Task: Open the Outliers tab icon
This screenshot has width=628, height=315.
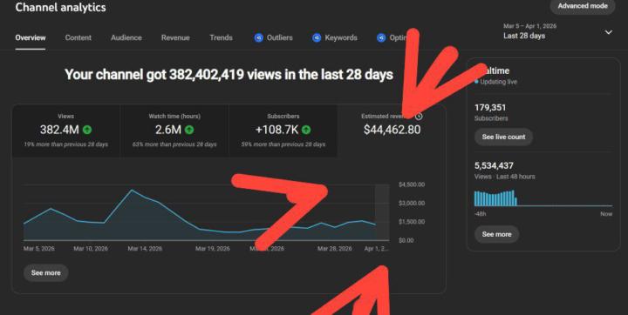Action: coord(259,37)
